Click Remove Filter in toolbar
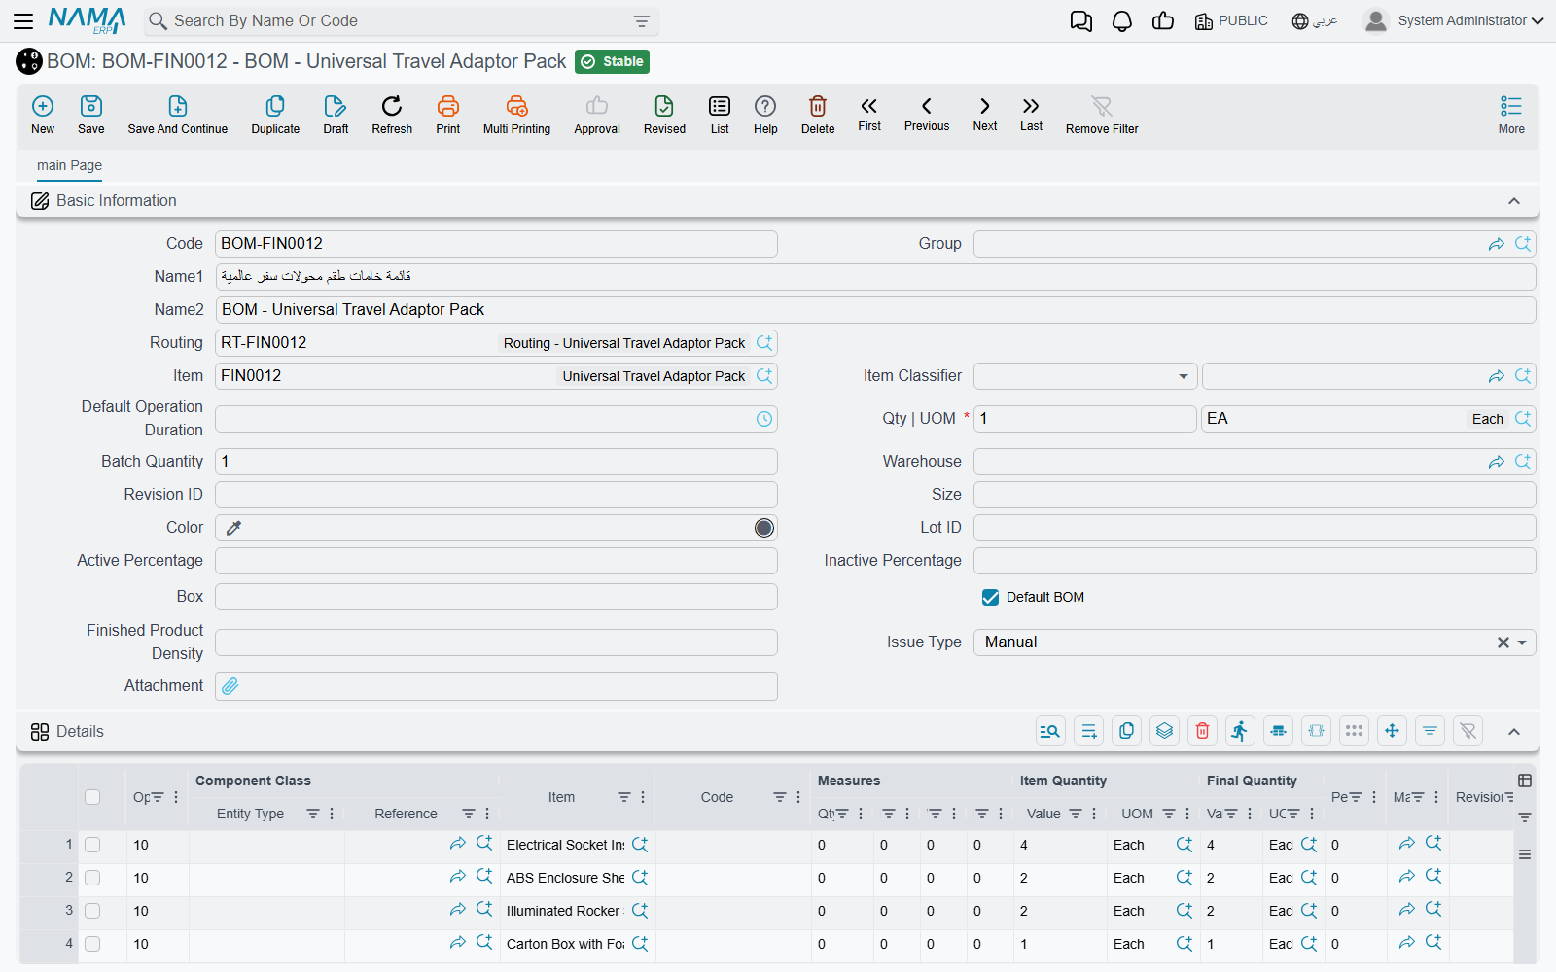 [1102, 115]
